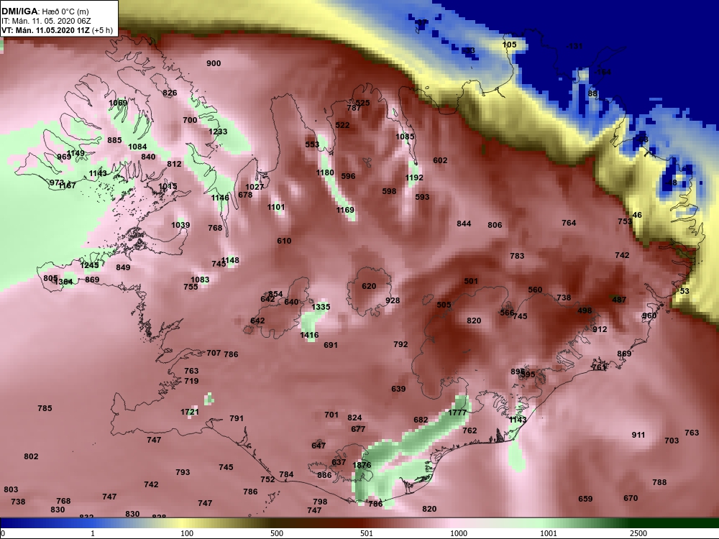Select the map value '960'
The width and height of the screenshot is (719, 539).
click(x=649, y=315)
